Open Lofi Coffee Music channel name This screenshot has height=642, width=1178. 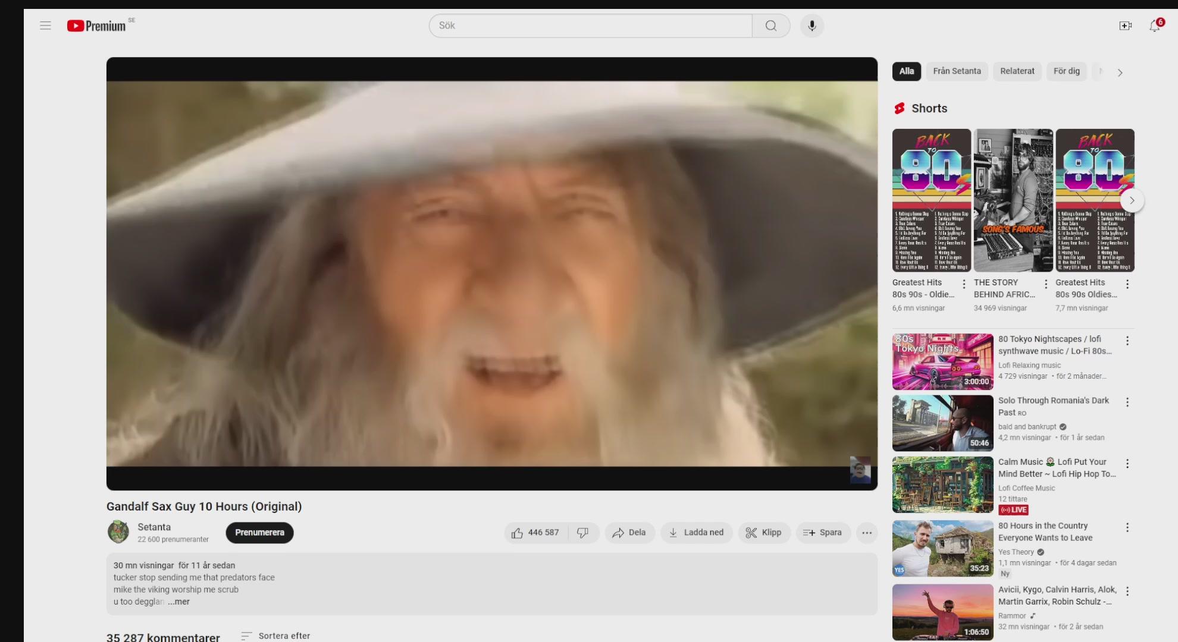click(x=1026, y=489)
